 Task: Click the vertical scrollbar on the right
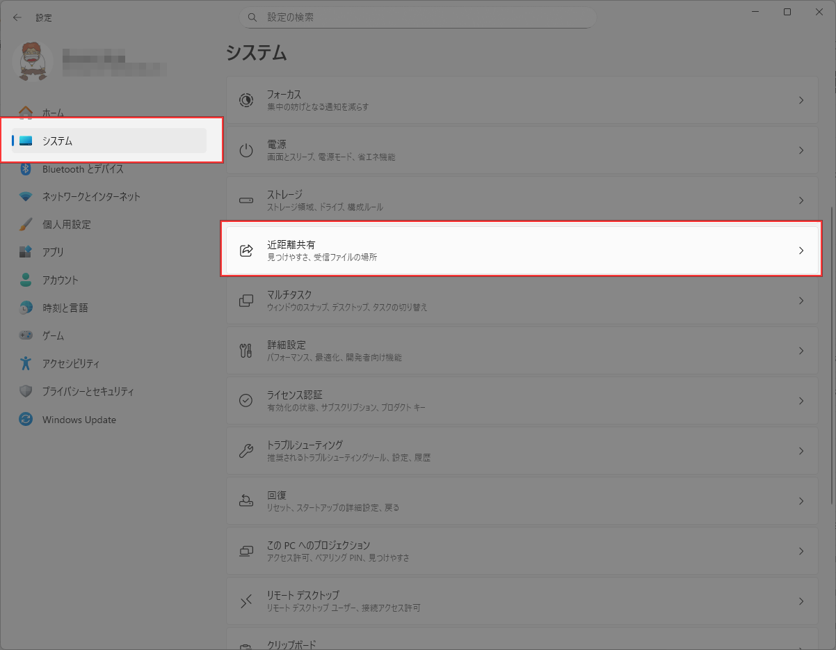click(832, 355)
